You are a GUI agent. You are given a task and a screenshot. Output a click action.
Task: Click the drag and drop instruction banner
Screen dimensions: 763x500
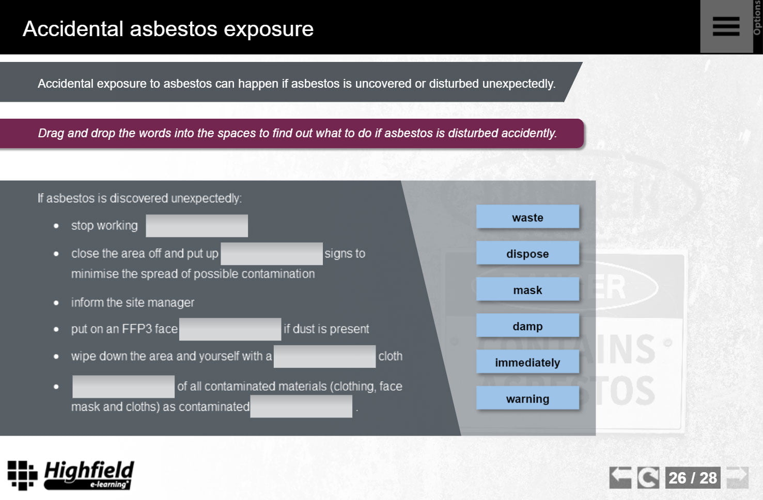[292, 134]
